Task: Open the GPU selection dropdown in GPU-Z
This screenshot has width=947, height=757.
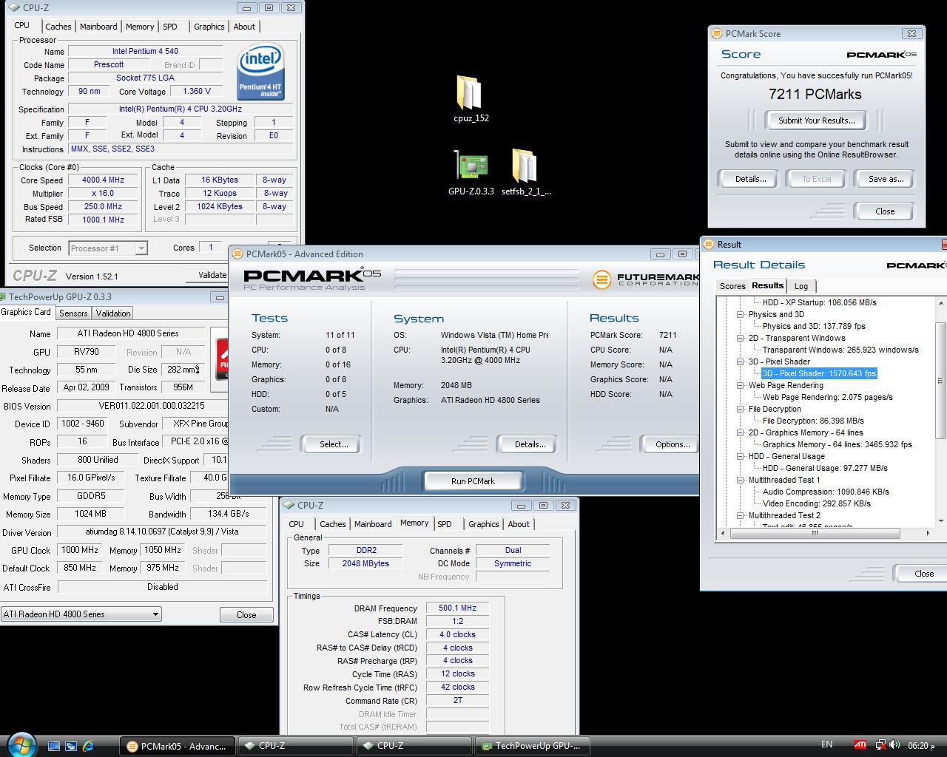Action: 81,614
